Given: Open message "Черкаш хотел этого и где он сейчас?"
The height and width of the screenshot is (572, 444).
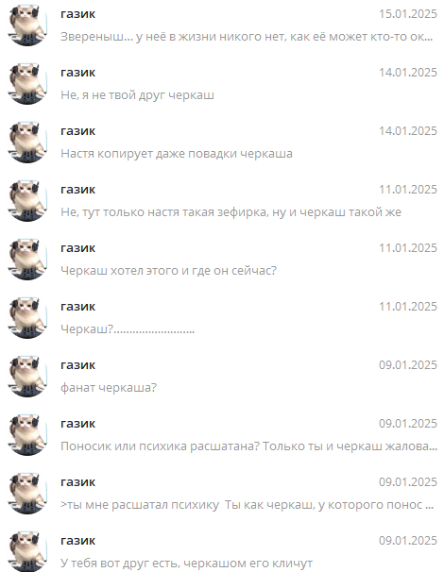Looking at the screenshot, I should pyautogui.click(x=222, y=260).
